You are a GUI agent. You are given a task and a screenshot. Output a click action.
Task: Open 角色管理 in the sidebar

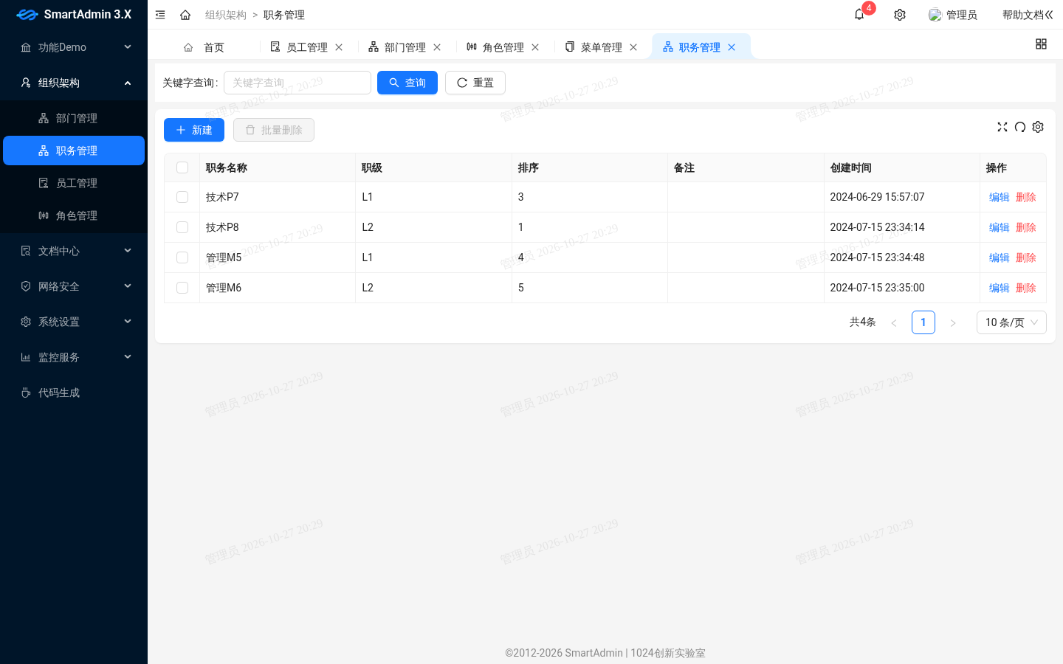[74, 215]
